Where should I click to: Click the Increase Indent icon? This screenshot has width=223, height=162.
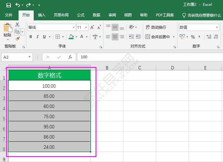tap(138, 37)
